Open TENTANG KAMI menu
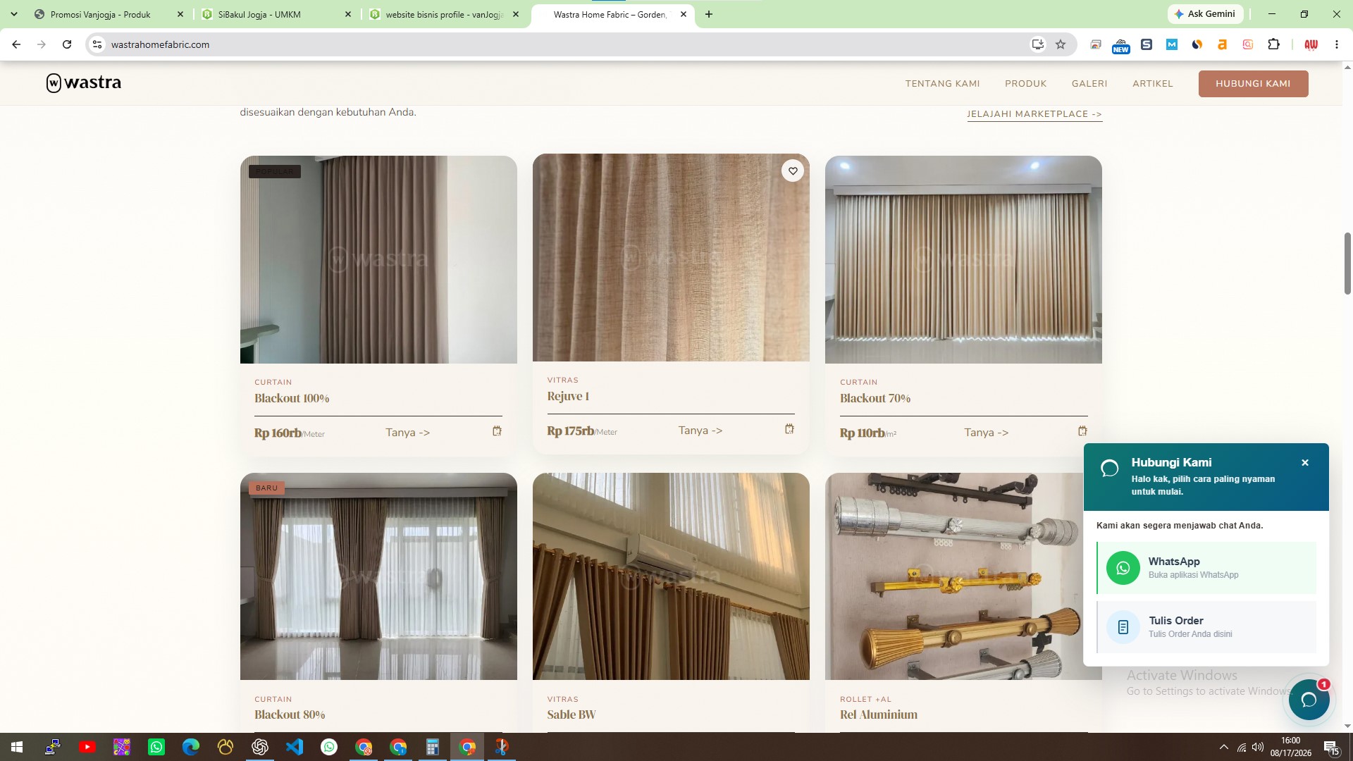Viewport: 1353px width, 761px height. 942,84
